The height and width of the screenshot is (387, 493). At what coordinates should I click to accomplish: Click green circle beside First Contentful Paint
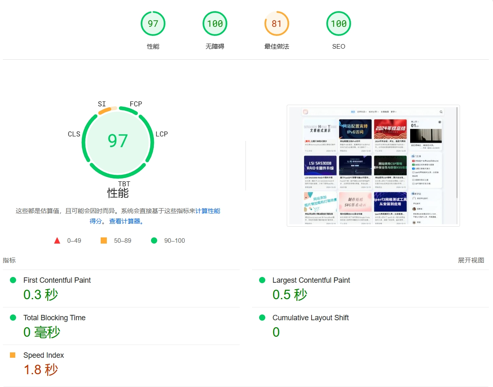[13, 280]
